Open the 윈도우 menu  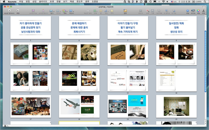(x=79, y=2)
